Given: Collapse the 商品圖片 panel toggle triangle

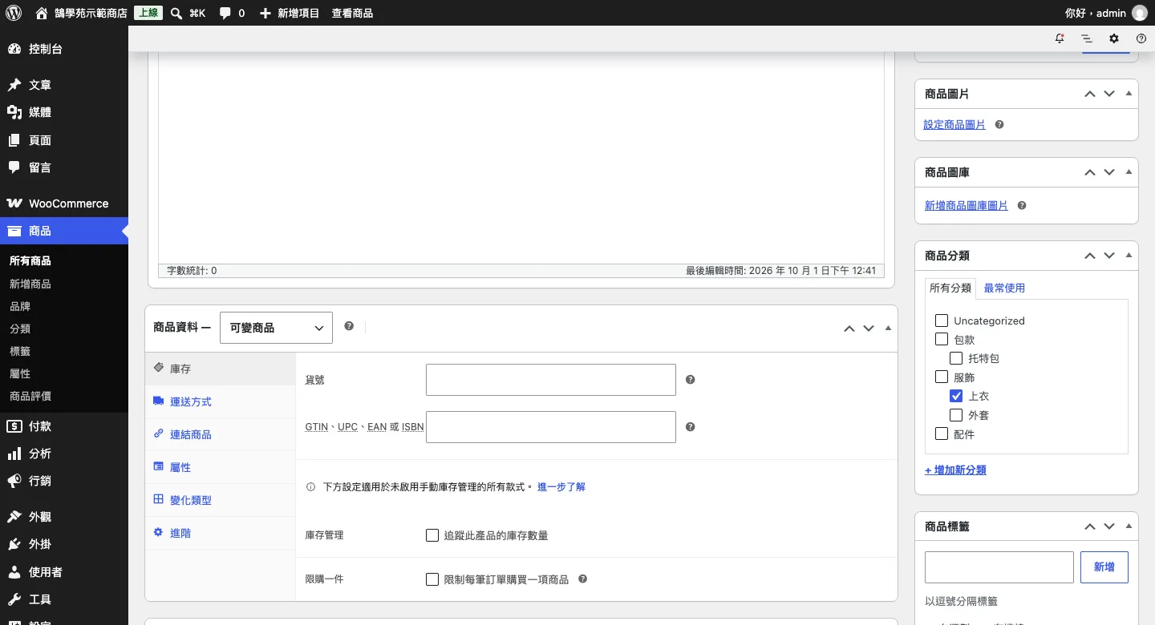Looking at the screenshot, I should pos(1129,94).
